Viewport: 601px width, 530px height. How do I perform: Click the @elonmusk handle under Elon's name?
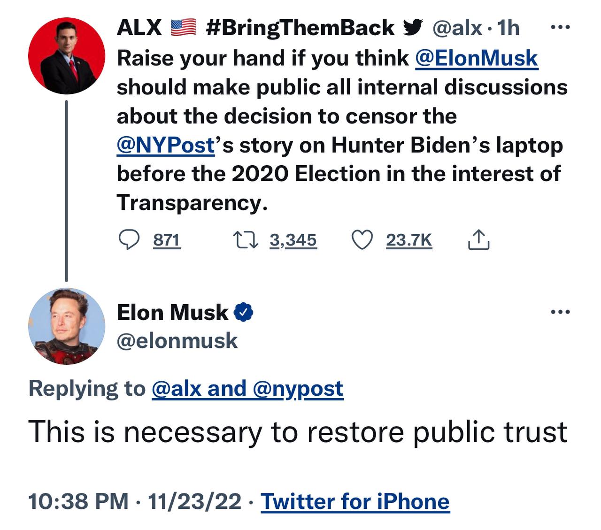coord(177,341)
